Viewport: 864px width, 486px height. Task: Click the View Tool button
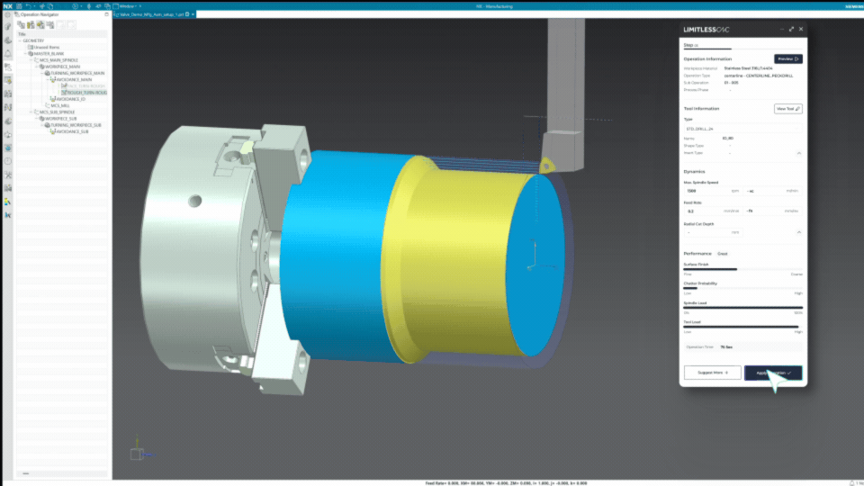pyautogui.click(x=788, y=109)
